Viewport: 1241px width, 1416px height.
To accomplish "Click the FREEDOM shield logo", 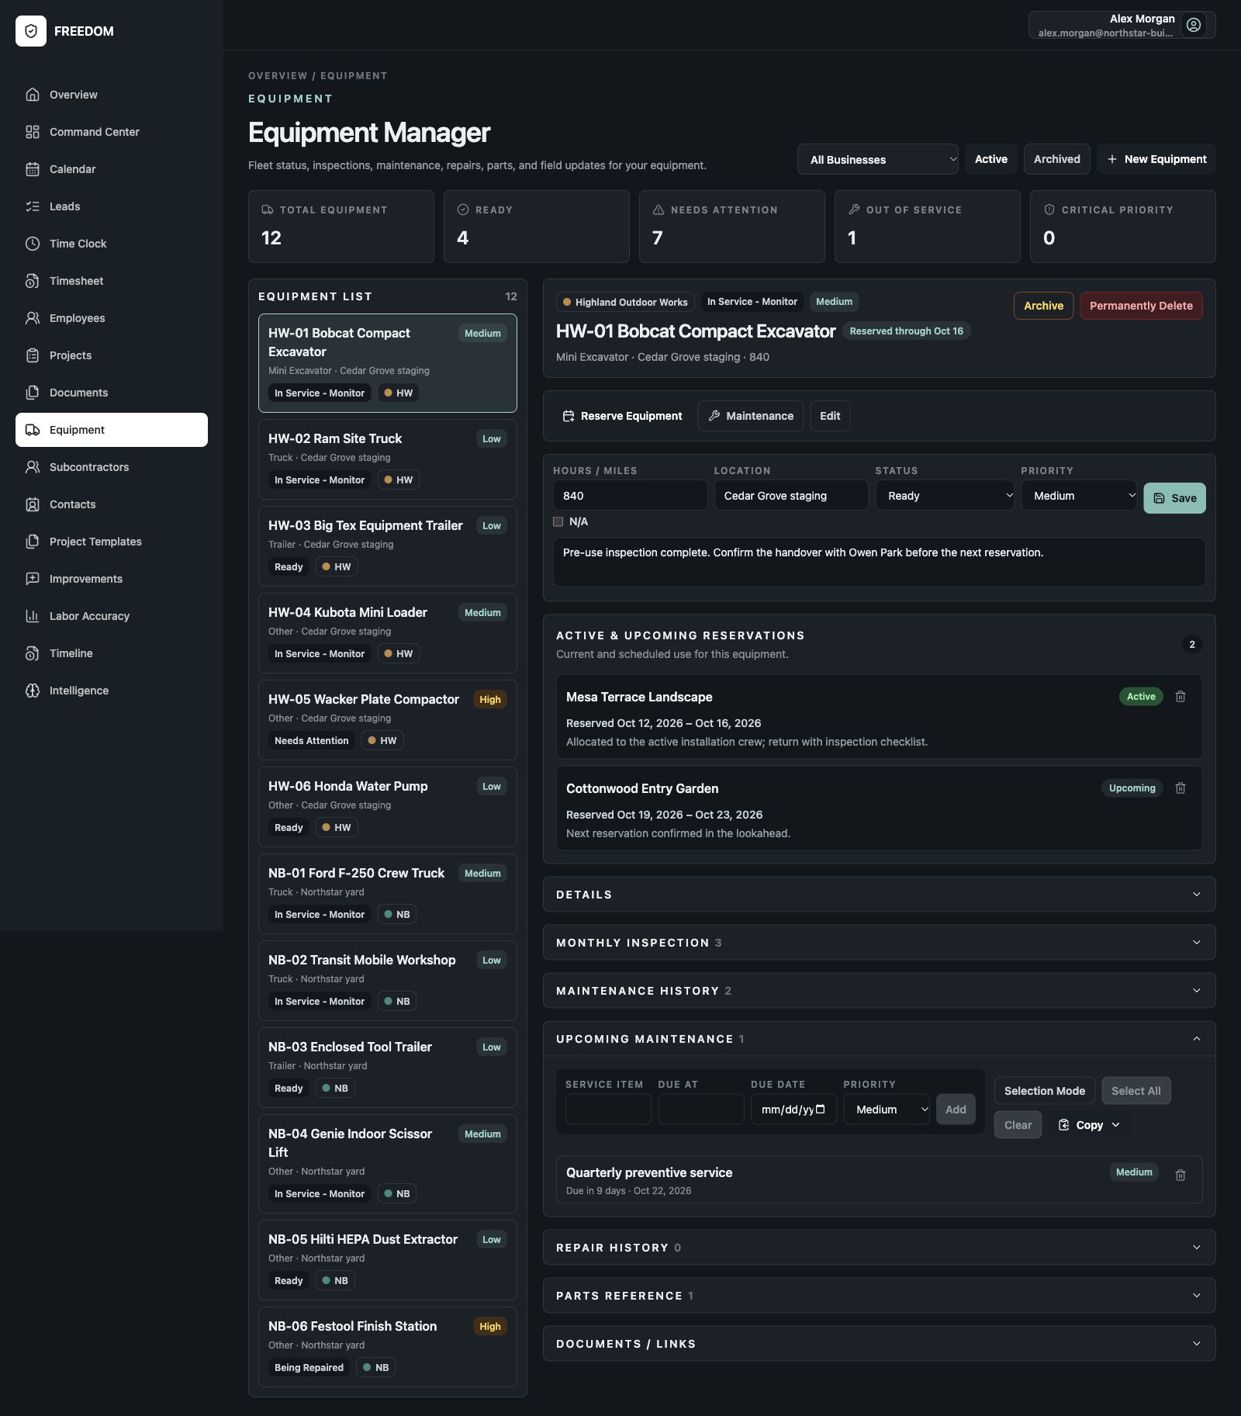I will pyautogui.click(x=31, y=31).
